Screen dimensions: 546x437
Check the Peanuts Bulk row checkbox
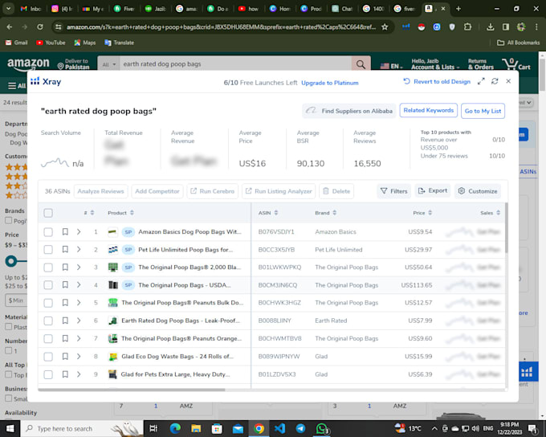pos(48,303)
